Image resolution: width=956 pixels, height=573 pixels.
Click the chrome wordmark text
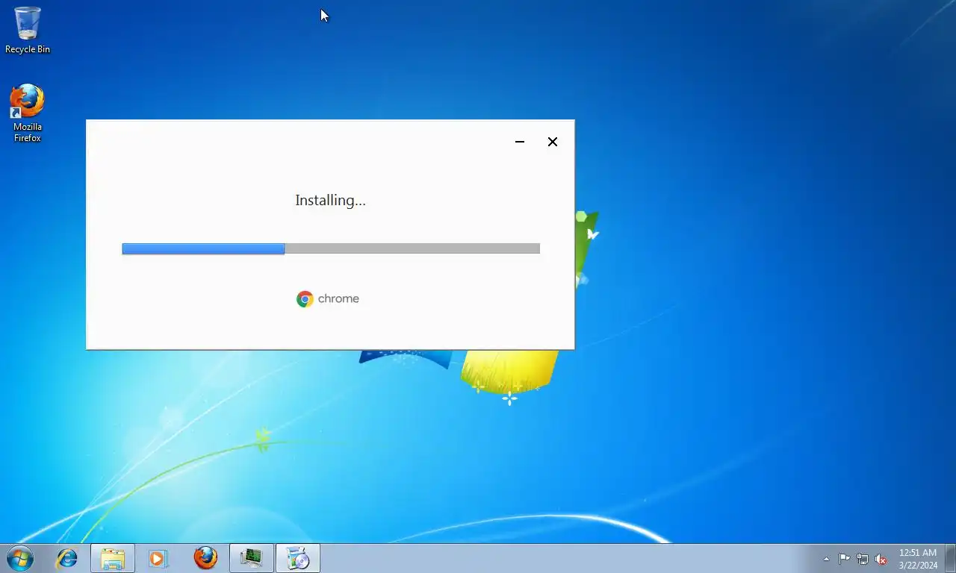click(338, 298)
